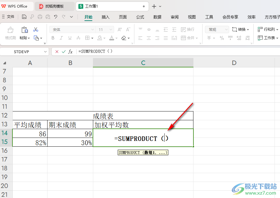
Task: Switch to the 公式 tab
Action: point(140,17)
